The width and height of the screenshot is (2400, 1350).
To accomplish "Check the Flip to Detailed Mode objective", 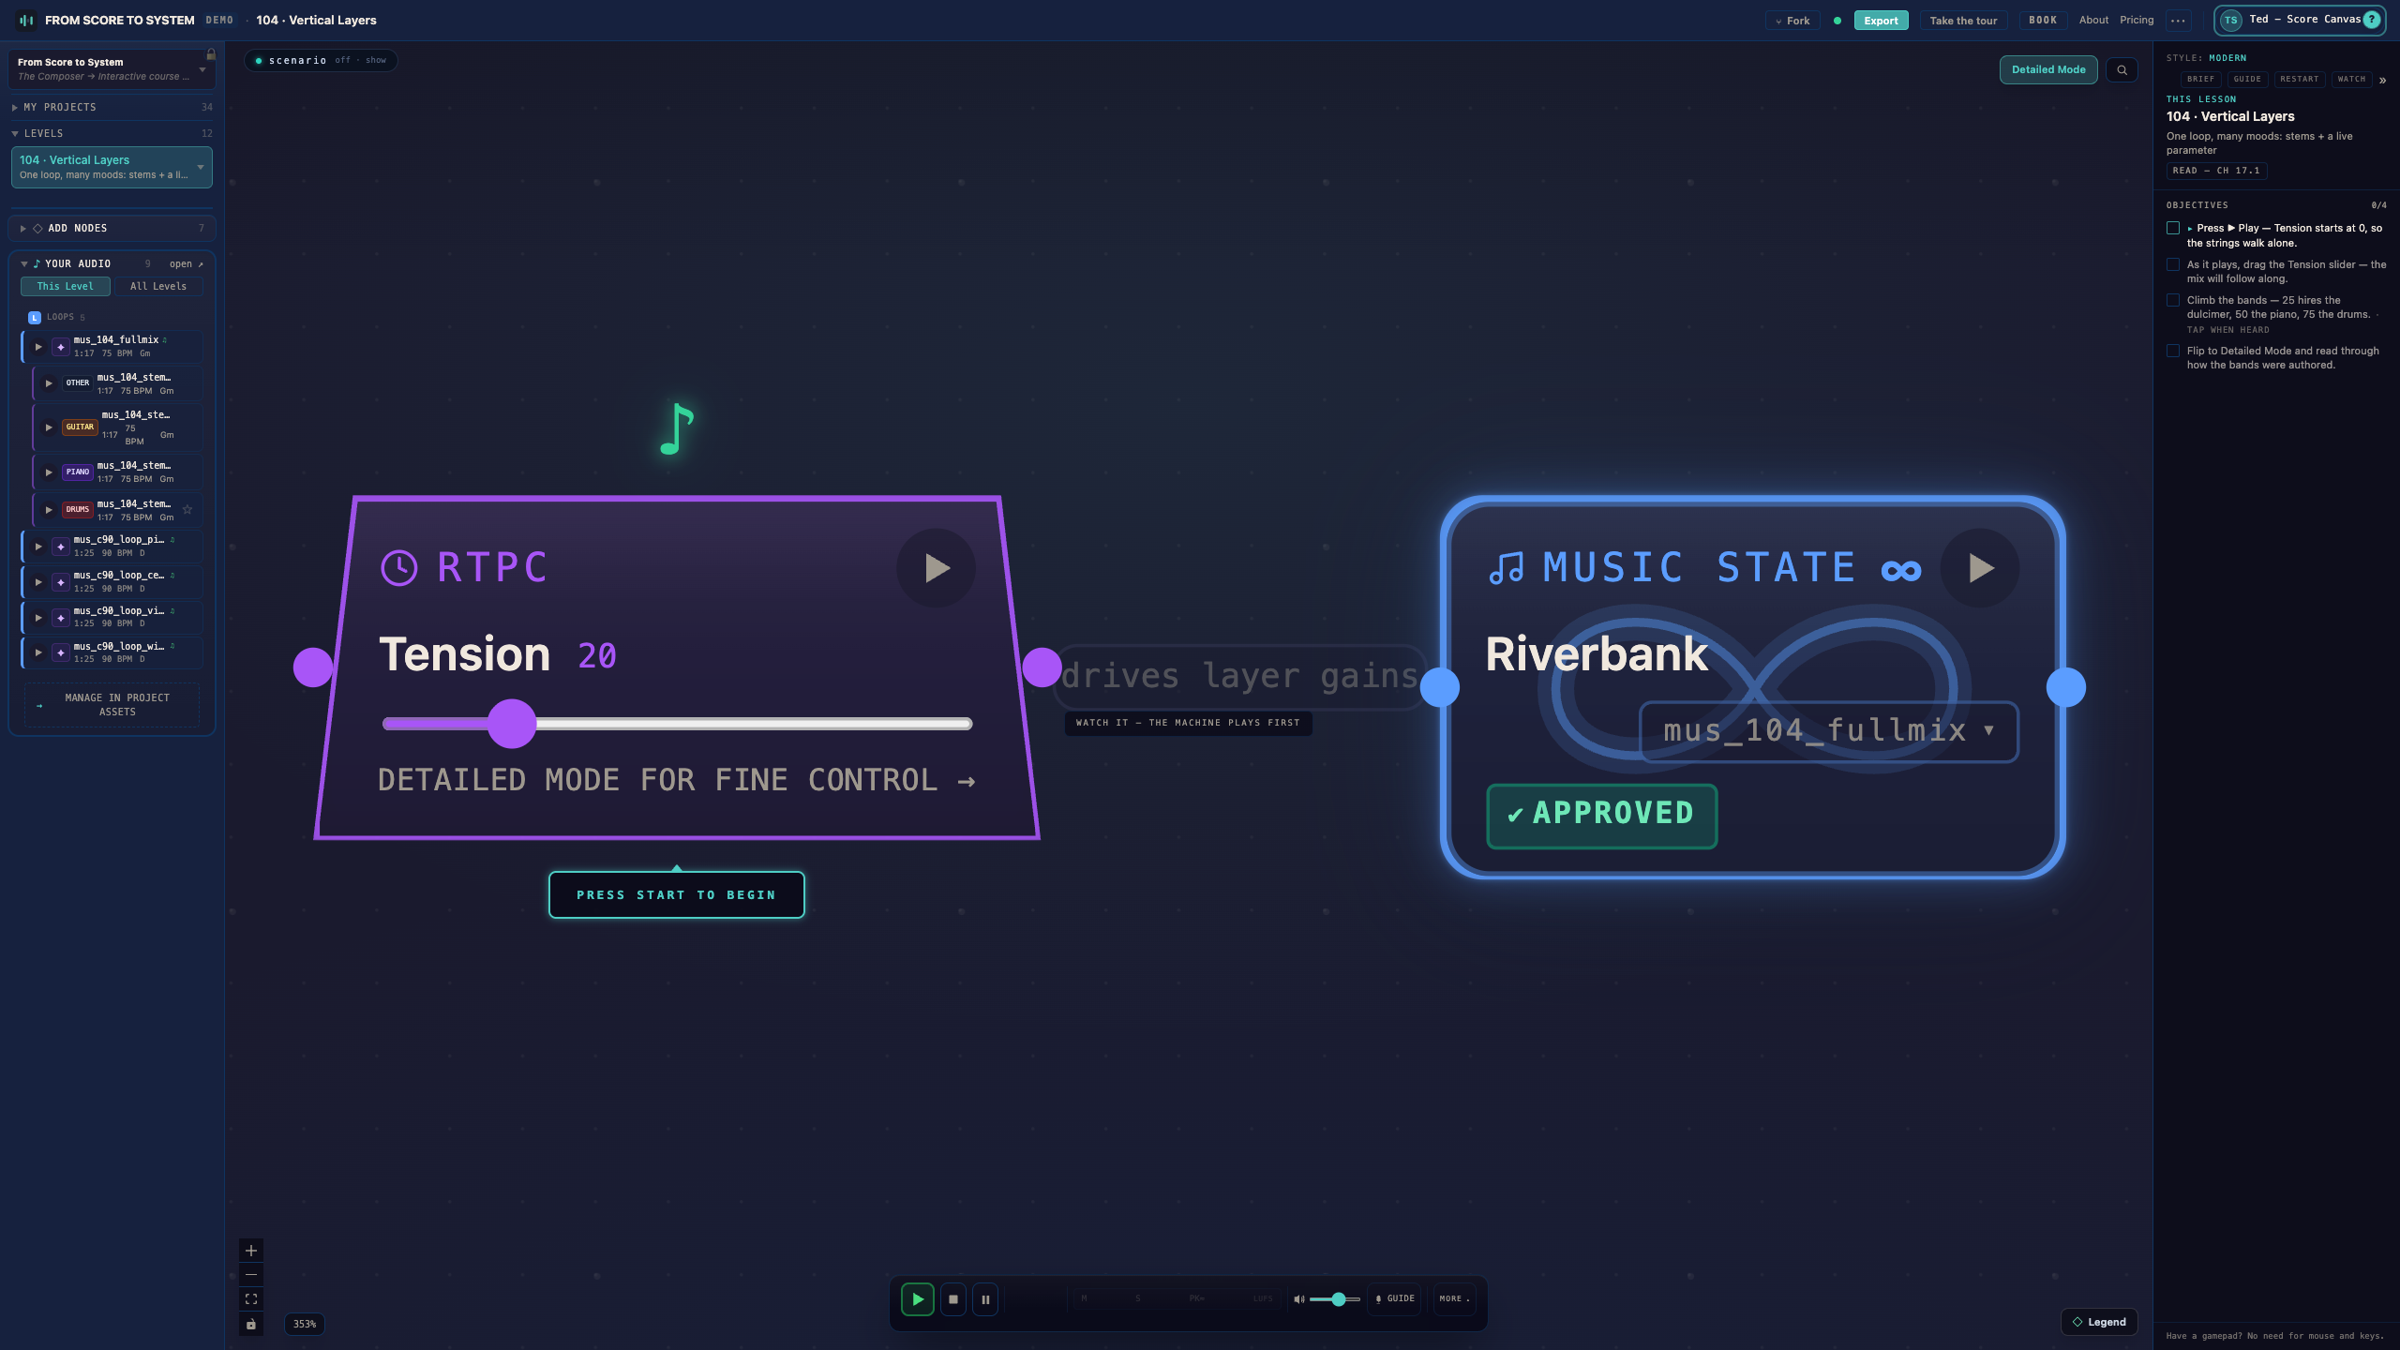I will pos(2173,352).
